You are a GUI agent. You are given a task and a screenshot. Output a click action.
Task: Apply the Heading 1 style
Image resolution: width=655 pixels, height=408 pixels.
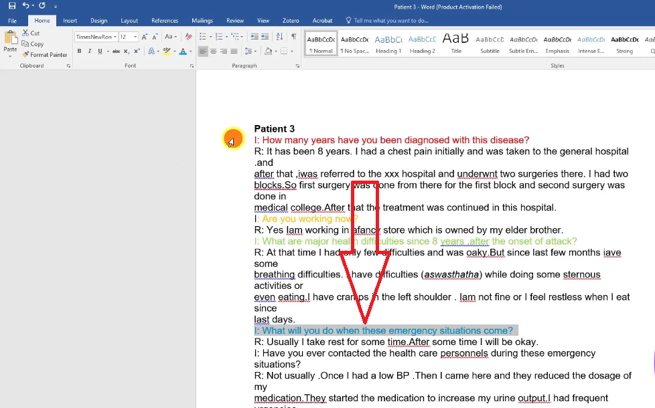pos(388,44)
